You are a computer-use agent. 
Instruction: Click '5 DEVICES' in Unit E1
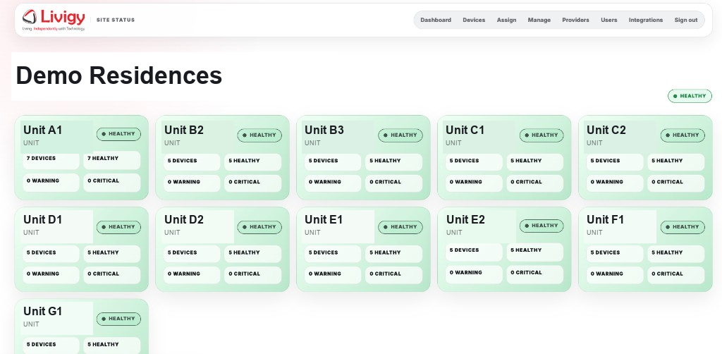coord(333,254)
